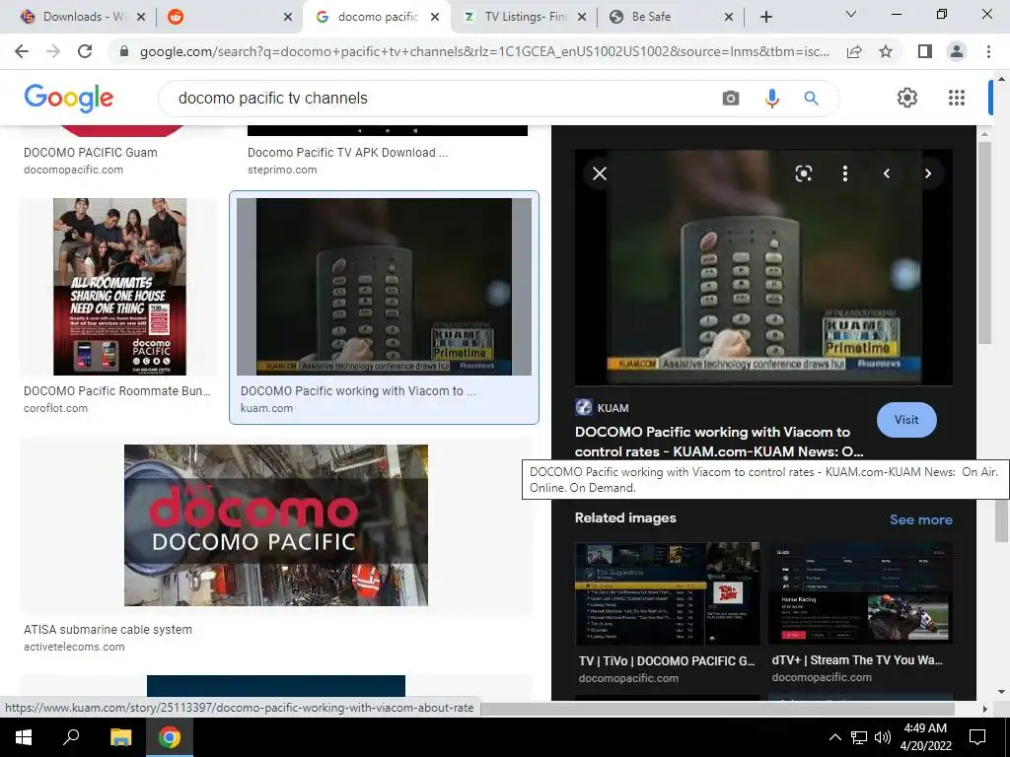Open the Roommate Bundle poster thumbnail

119,287
